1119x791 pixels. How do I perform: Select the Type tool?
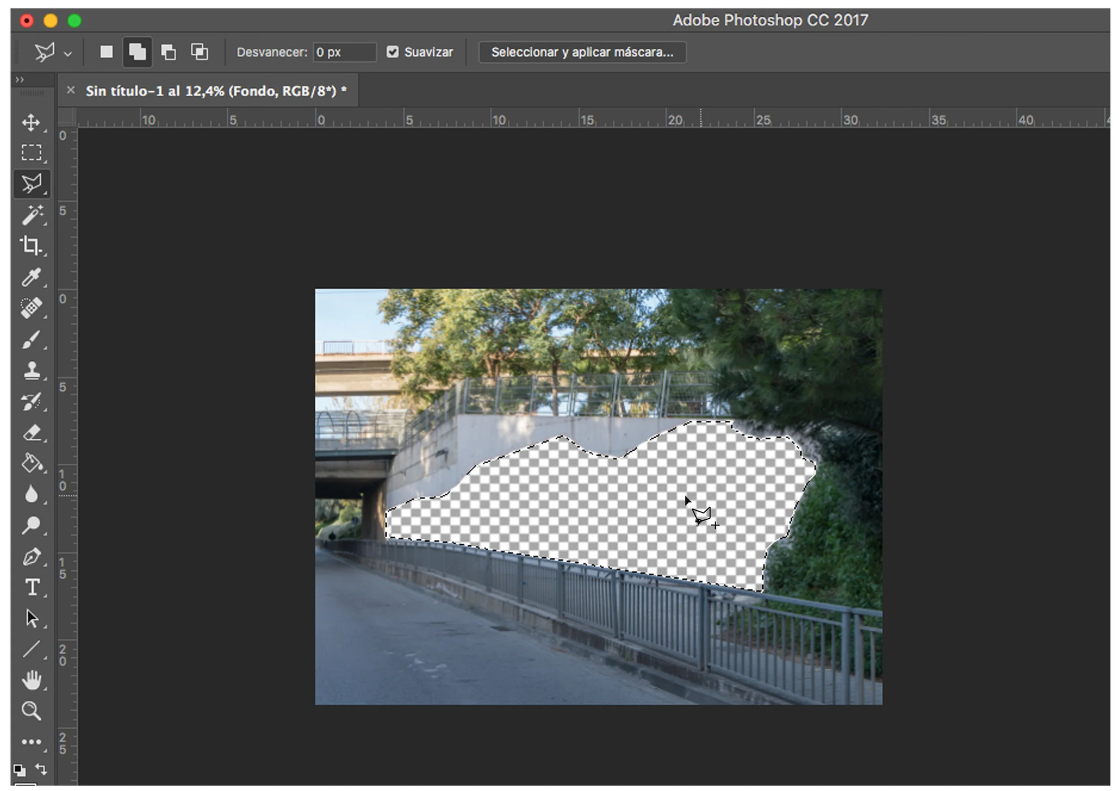pos(32,587)
